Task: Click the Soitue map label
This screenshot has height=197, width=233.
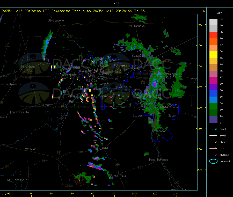Action: (137, 115)
